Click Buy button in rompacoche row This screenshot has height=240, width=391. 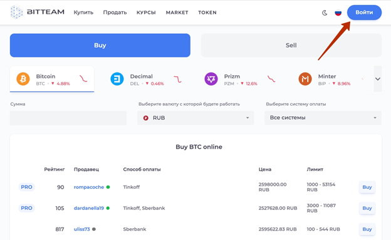(367, 187)
